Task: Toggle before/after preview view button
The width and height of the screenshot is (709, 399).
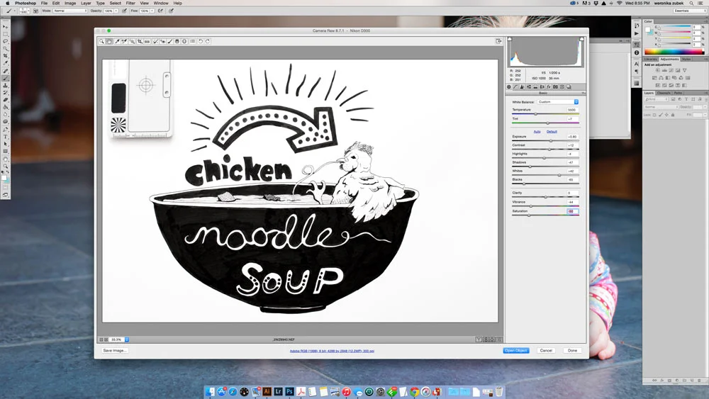Action: tap(479, 339)
